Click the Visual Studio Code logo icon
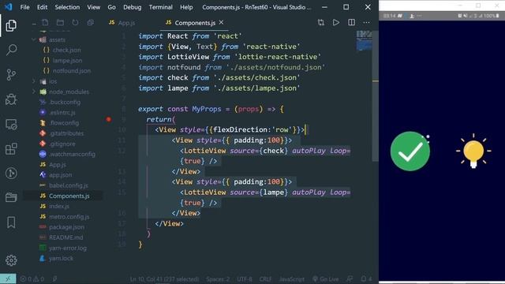 click(x=9, y=7)
